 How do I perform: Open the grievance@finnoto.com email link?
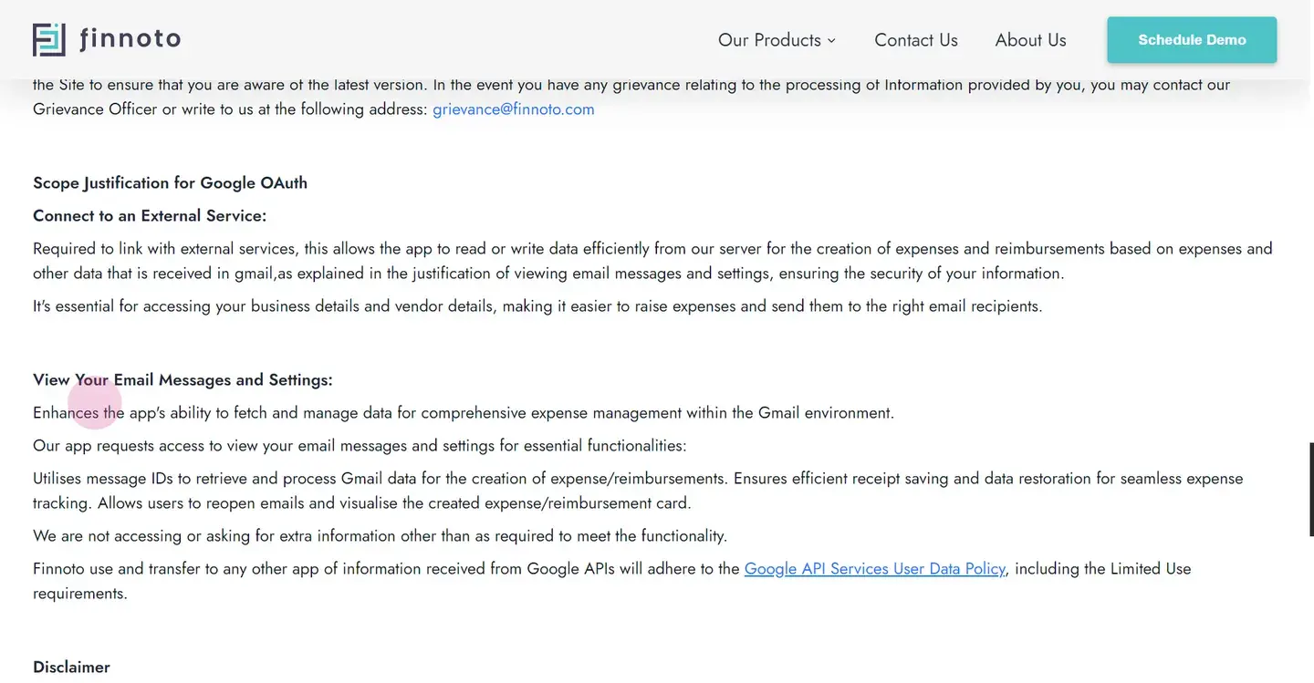514,109
